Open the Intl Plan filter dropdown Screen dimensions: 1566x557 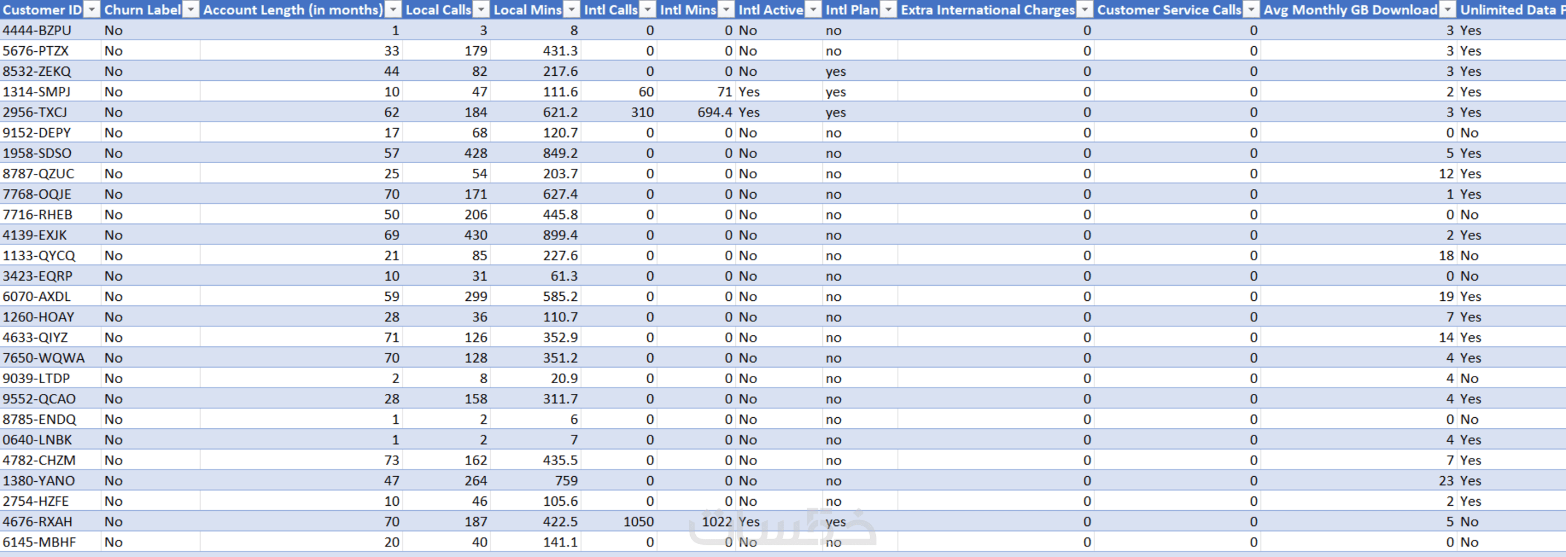coord(889,9)
